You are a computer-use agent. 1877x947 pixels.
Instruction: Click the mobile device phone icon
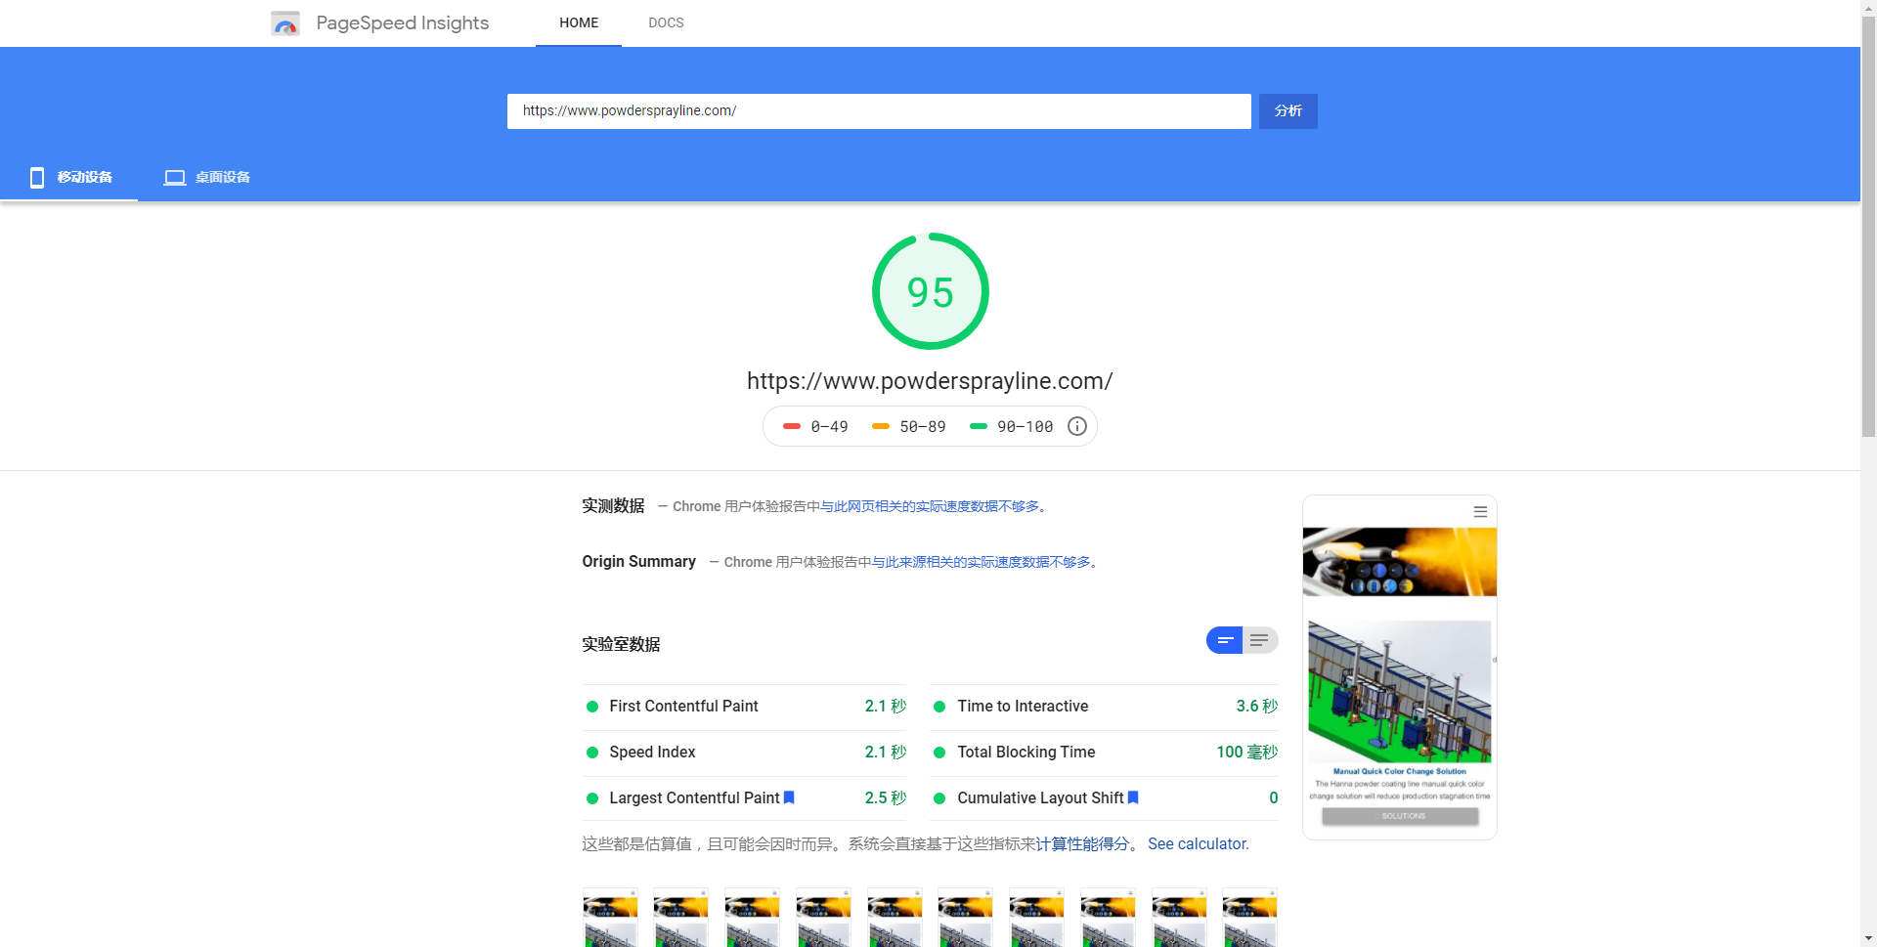pos(37,177)
